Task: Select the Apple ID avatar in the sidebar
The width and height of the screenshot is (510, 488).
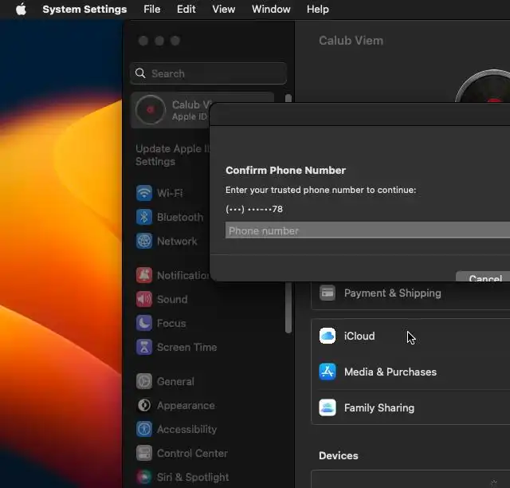Action: 150,110
